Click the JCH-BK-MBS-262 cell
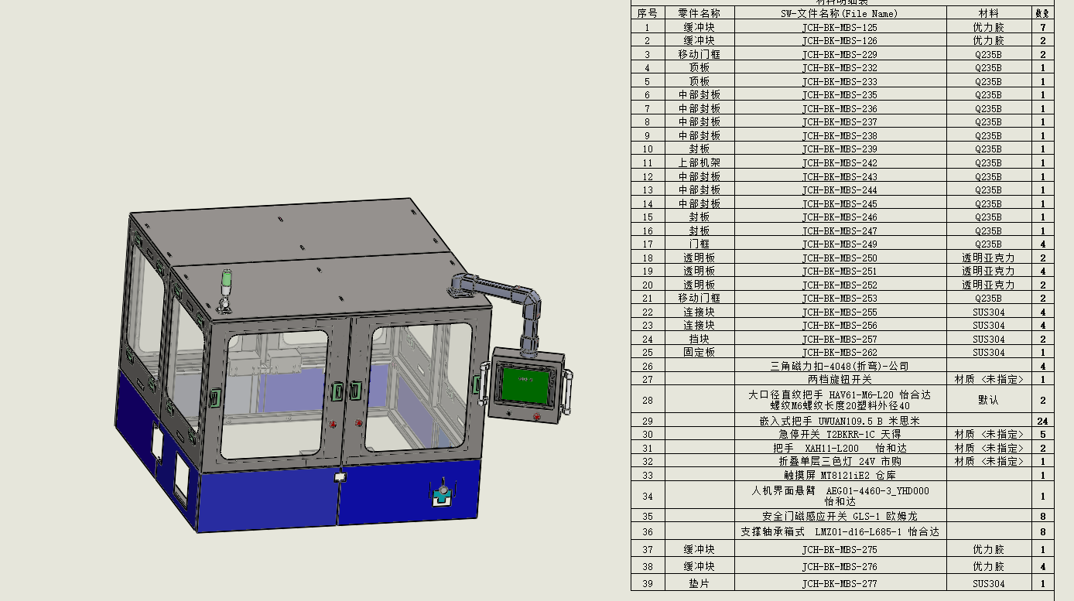 pos(840,352)
